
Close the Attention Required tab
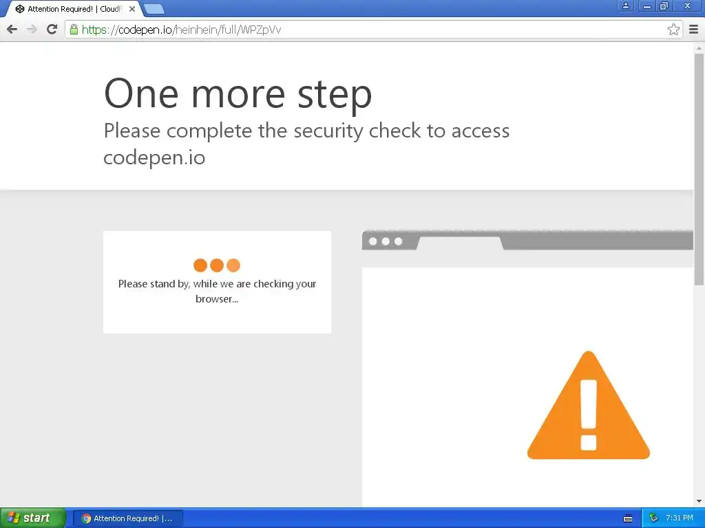click(x=132, y=9)
